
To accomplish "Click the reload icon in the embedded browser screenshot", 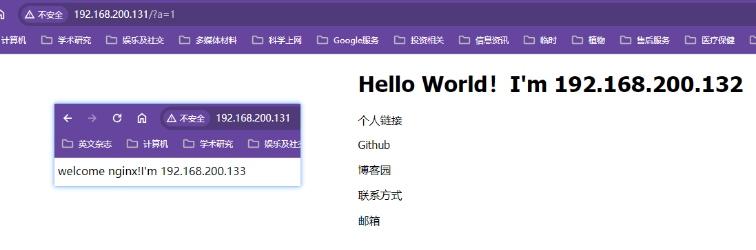I will 117,118.
